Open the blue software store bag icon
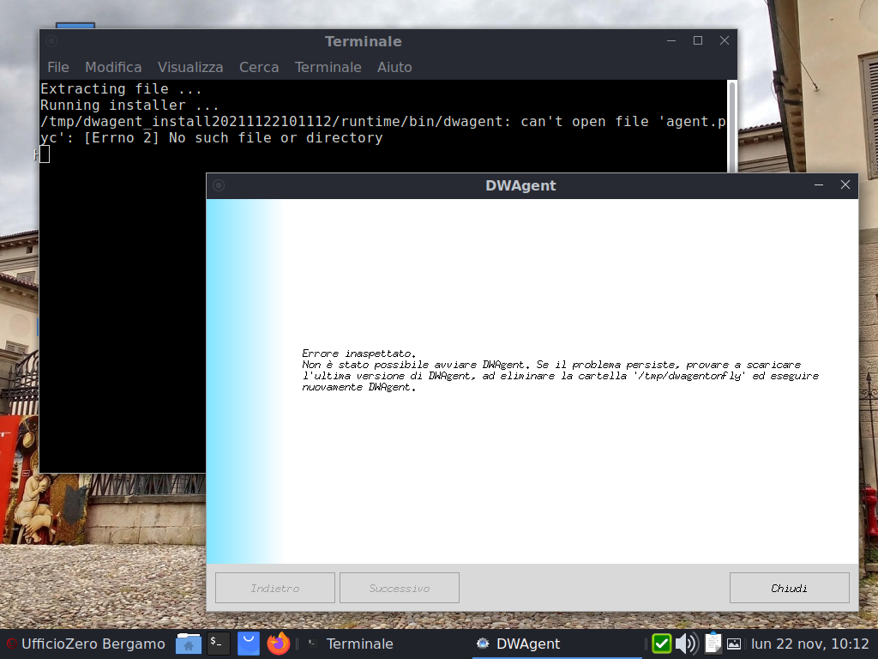The image size is (878, 659). pos(249,644)
